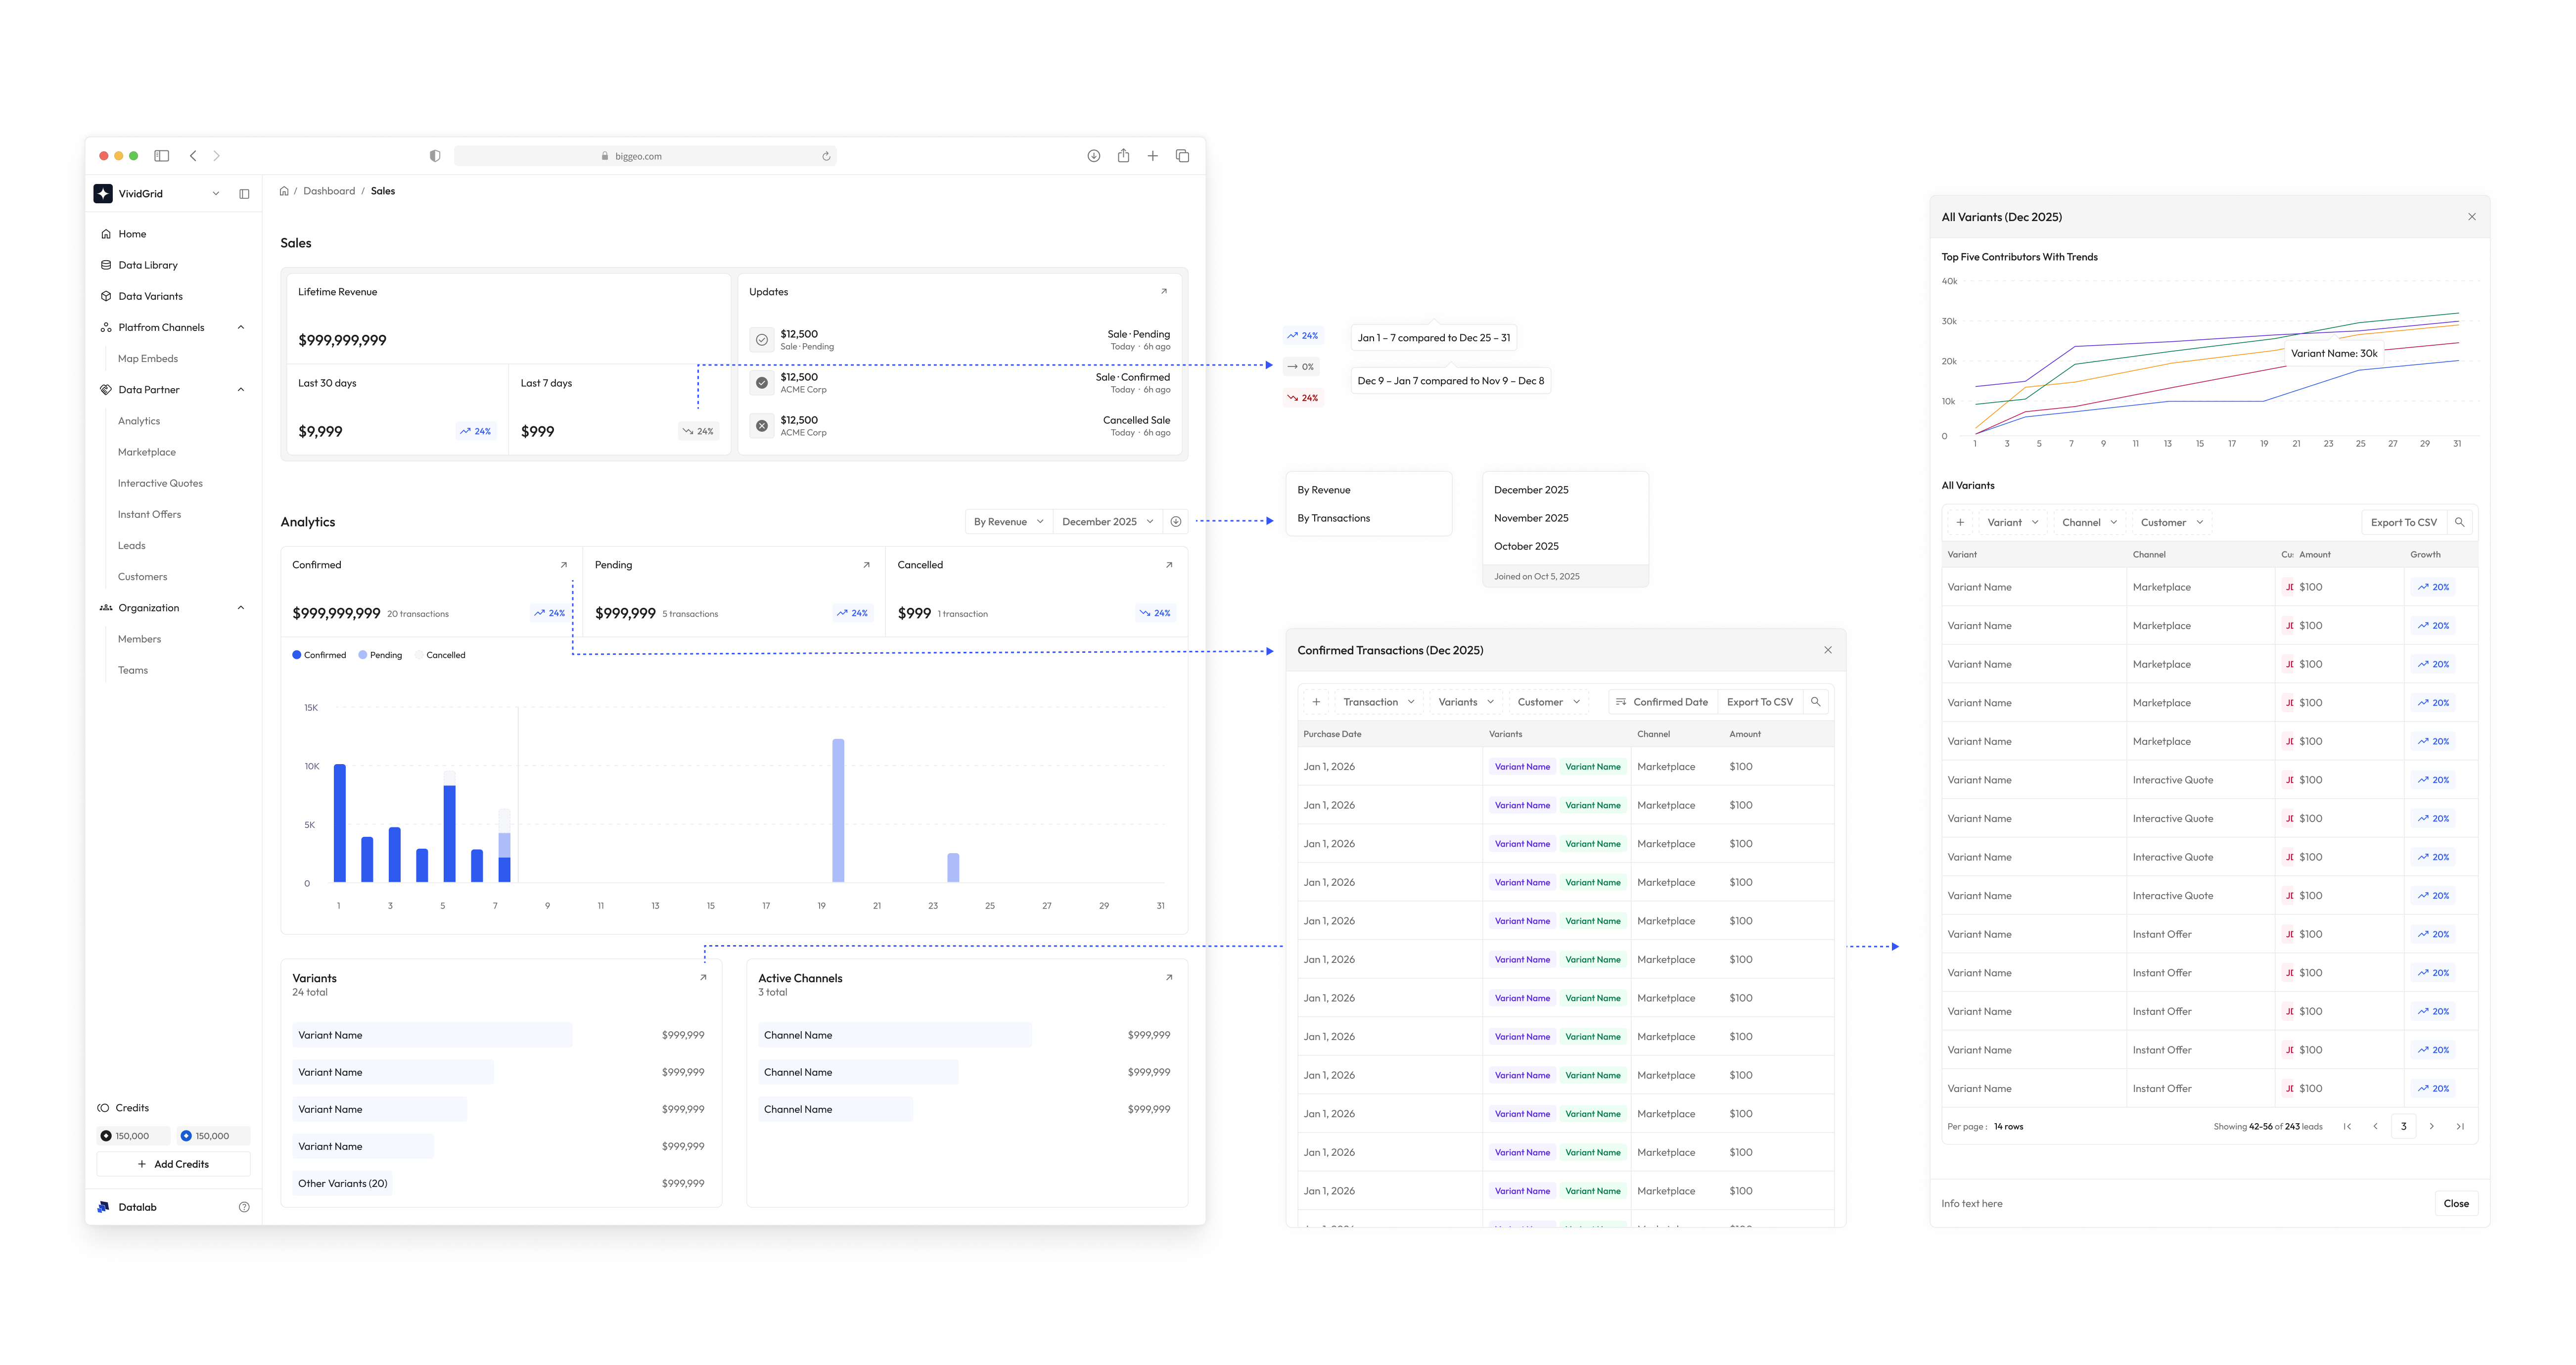Image resolution: width=2576 pixels, height=1365 pixels.
Task: Click the download icon next to December 2025
Action: pyautogui.click(x=1176, y=521)
